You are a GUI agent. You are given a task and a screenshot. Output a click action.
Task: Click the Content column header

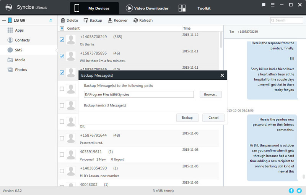point(73,28)
